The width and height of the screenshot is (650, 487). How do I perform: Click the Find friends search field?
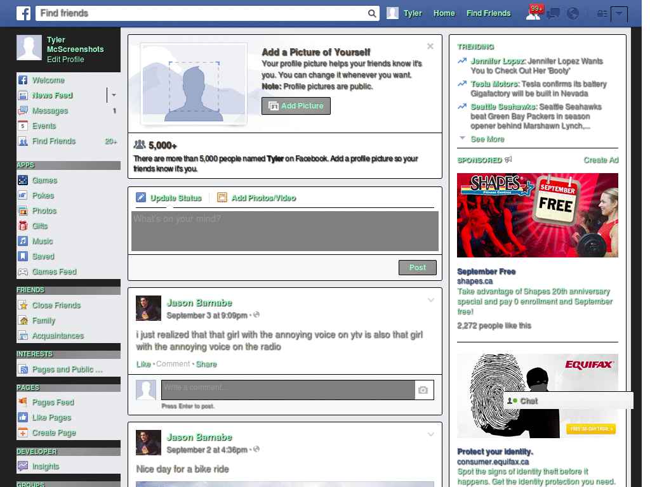(x=202, y=13)
